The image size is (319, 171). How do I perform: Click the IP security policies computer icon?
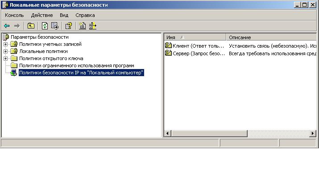14,73
